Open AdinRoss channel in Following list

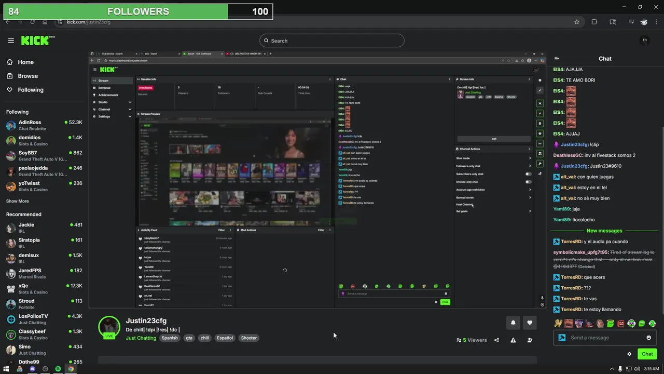tap(44, 125)
